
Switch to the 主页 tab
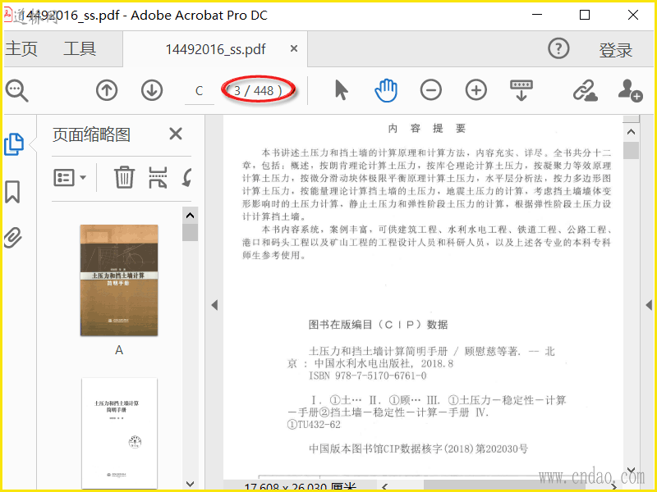coord(21,49)
